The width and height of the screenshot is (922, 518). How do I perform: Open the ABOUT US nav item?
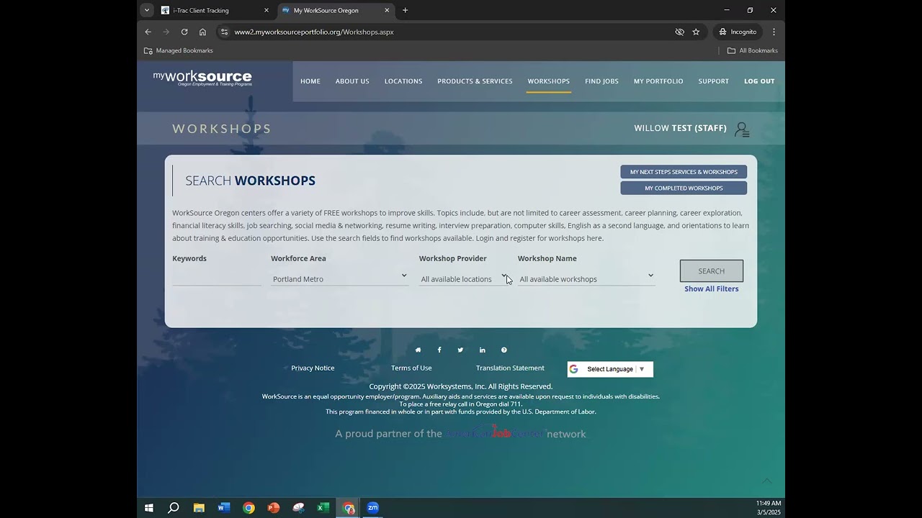[x=352, y=81]
